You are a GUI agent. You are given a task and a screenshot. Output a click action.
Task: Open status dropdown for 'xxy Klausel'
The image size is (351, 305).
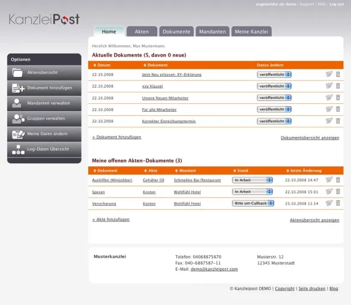click(274, 86)
